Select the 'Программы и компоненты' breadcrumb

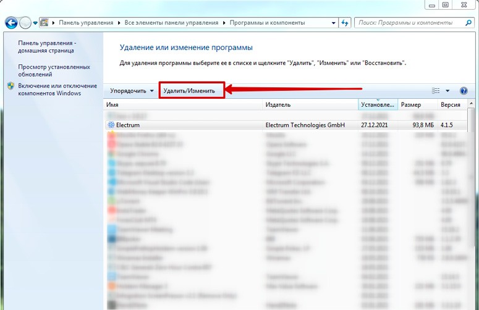pos(267,23)
